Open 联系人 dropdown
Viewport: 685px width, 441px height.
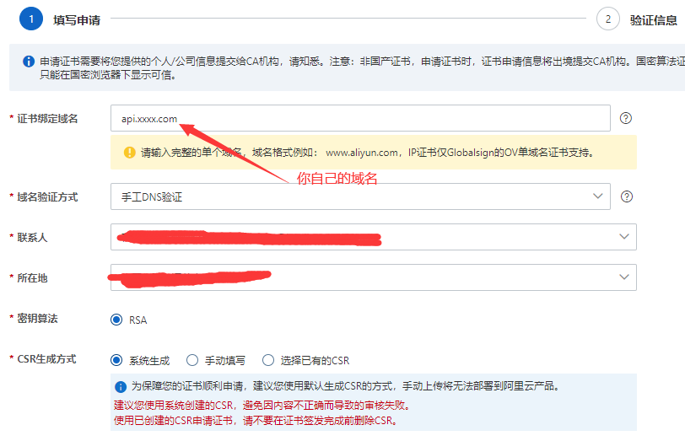374,237
